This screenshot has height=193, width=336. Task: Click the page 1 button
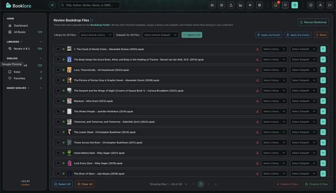pyautogui.click(x=201, y=184)
